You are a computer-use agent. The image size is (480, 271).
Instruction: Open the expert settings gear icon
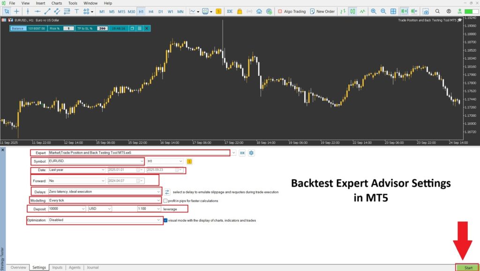(251, 153)
